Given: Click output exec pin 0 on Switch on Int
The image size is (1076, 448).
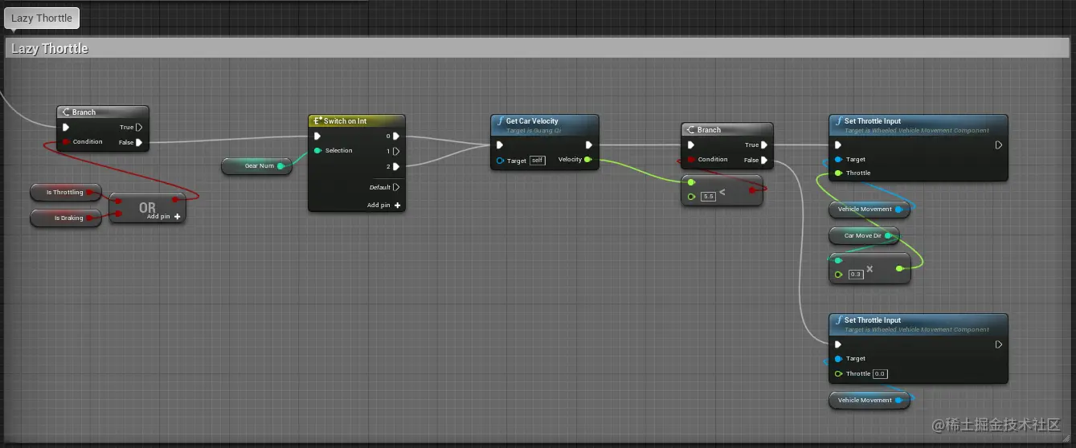Looking at the screenshot, I should [396, 136].
